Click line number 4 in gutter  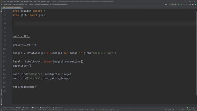[5, 23]
